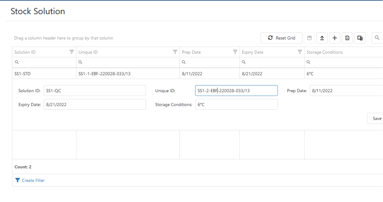Screen dimensions: 383x202
Task: Click the Reset Grid button
Action: click(x=281, y=38)
